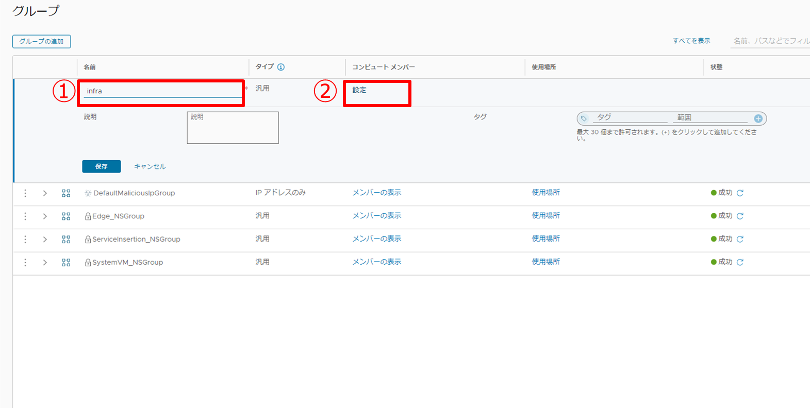Expand the Edge_NSGroup row
This screenshot has height=408, width=810.
pyautogui.click(x=45, y=216)
